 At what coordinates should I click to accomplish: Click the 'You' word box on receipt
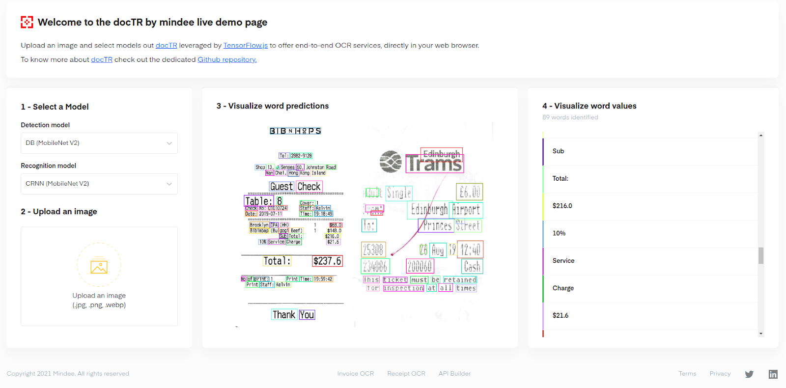tap(307, 315)
